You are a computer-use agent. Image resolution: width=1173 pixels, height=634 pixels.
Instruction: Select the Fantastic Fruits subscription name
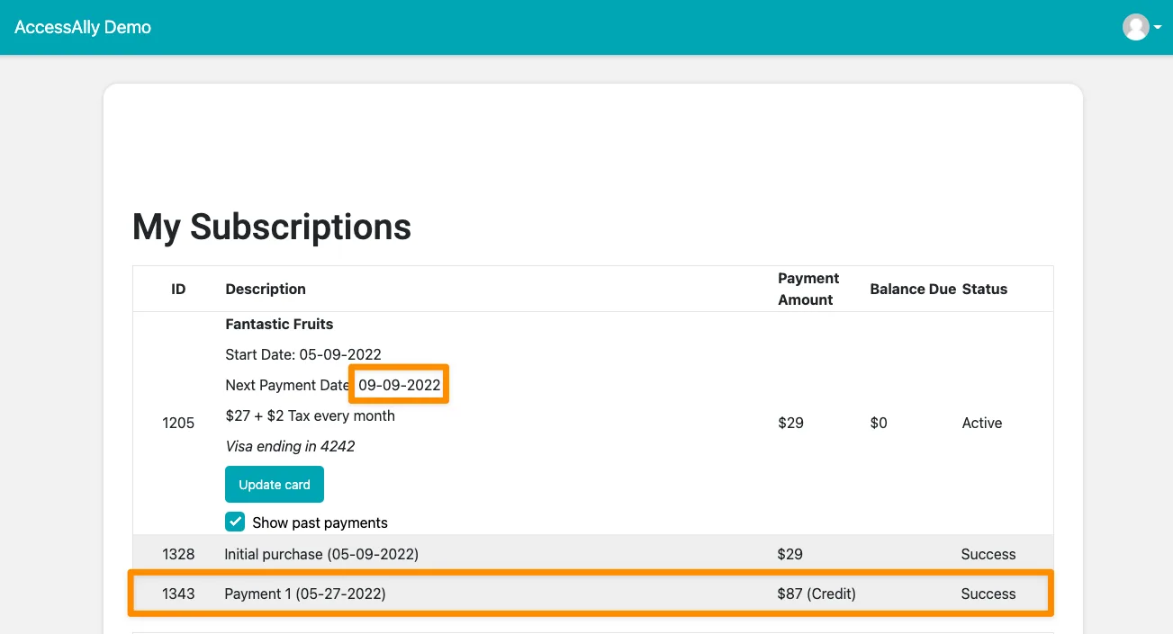279,324
